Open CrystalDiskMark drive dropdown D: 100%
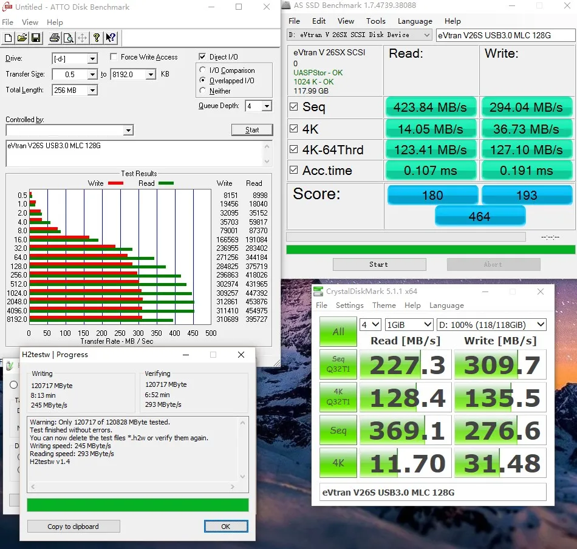577x549 pixels. pyautogui.click(x=491, y=324)
